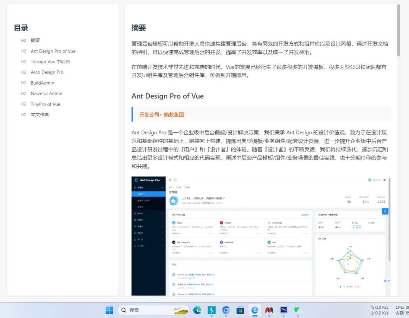This screenshot has width=409, height=318.
Task: Open the blue circular browser icon in taskbar
Action: coord(226,310)
